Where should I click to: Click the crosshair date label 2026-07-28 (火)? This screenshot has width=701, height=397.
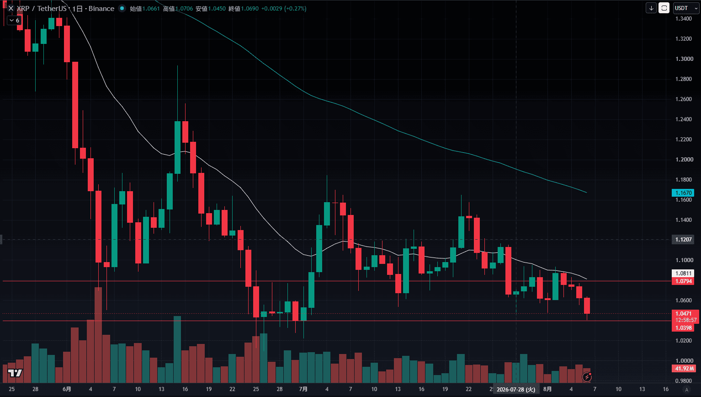(516, 389)
